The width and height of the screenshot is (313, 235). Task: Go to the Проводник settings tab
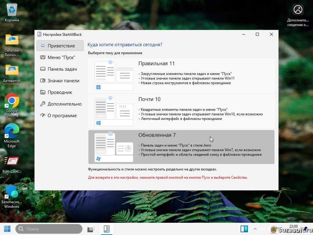coord(60,92)
